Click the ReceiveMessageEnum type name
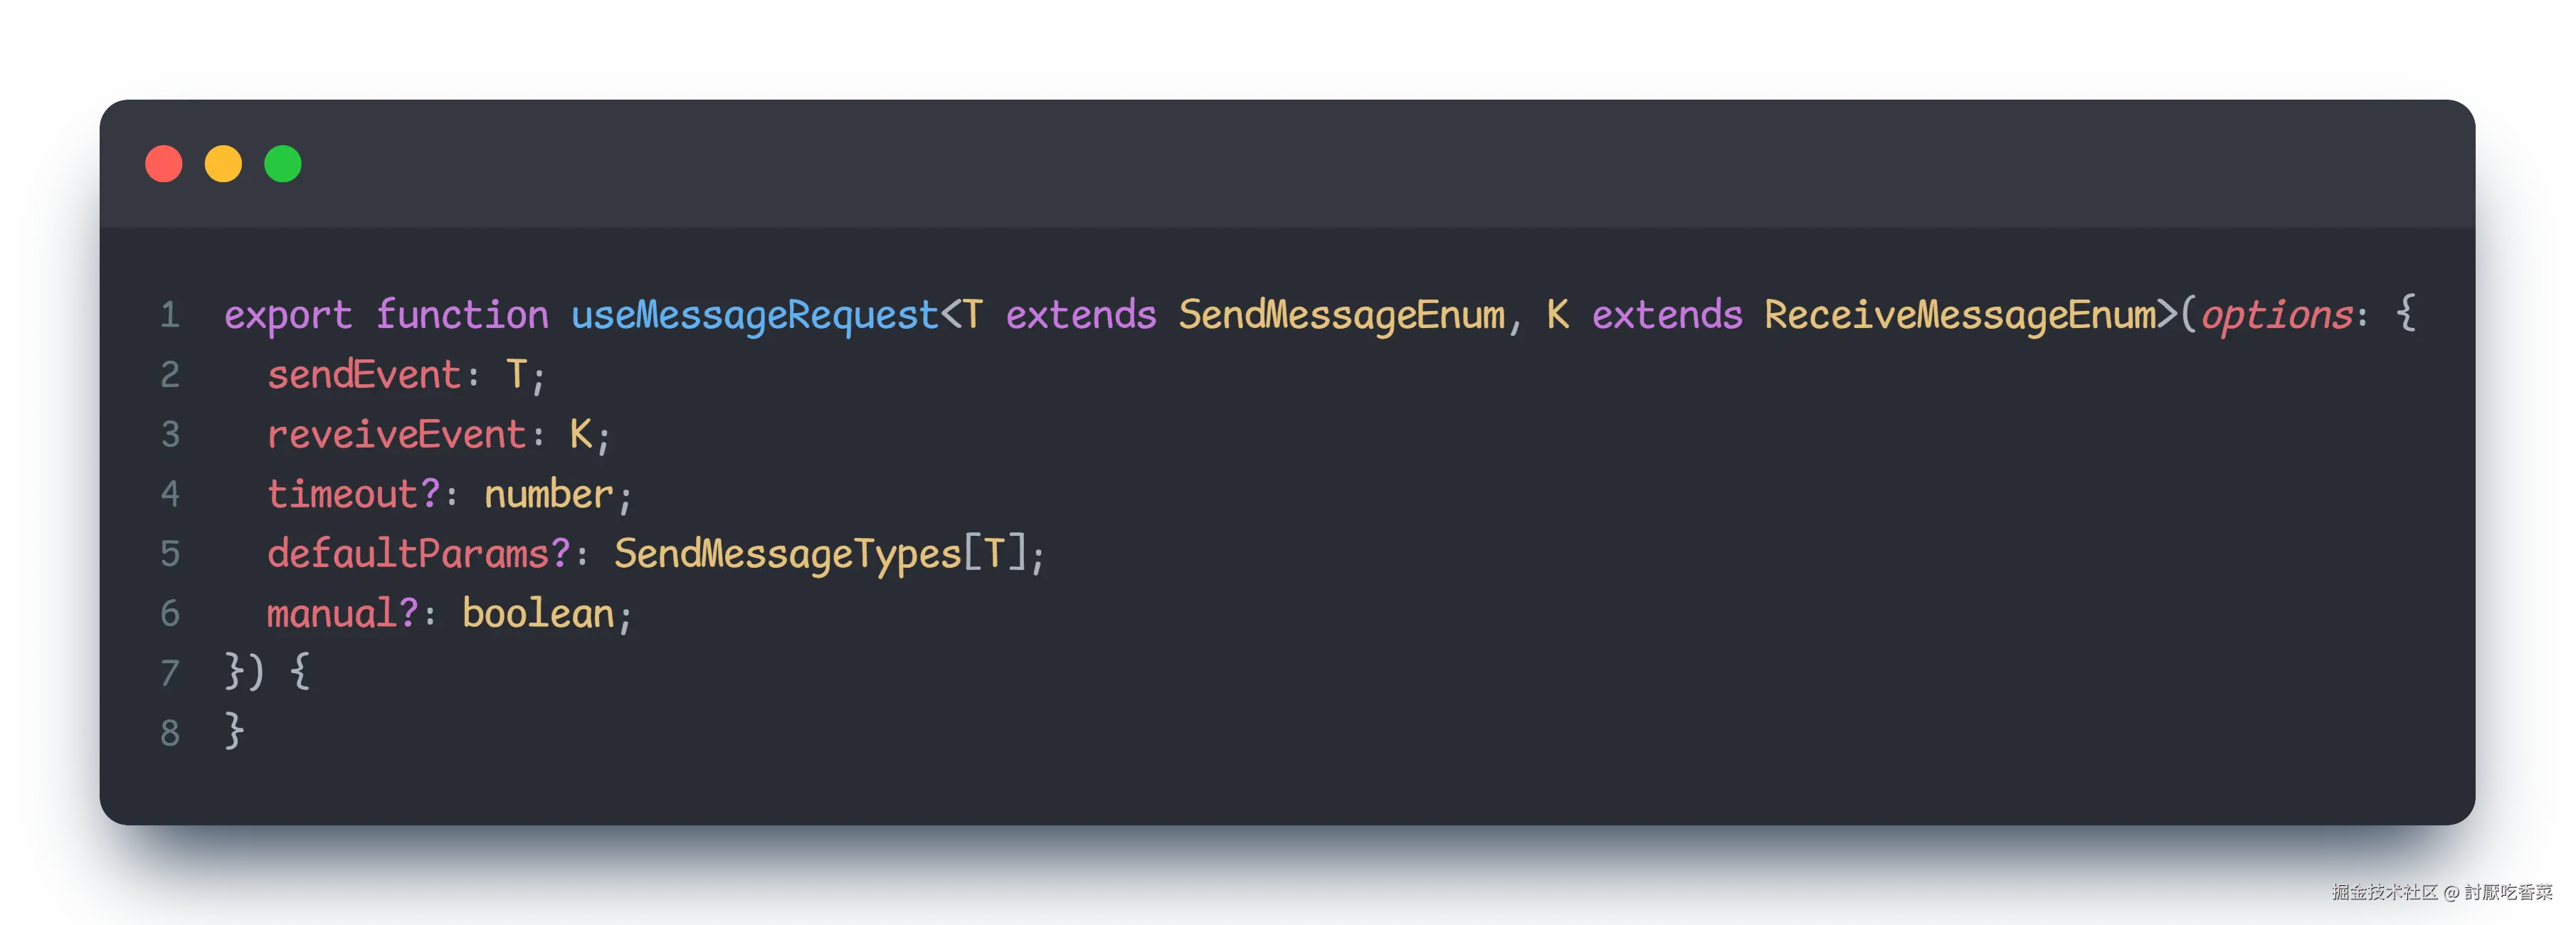The width and height of the screenshot is (2576, 925). click(x=1959, y=316)
